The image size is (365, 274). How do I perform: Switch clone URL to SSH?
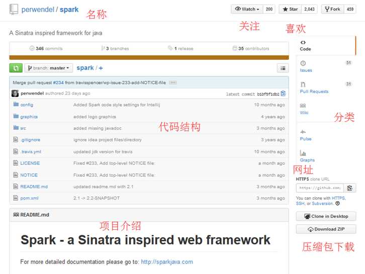tap(300, 204)
